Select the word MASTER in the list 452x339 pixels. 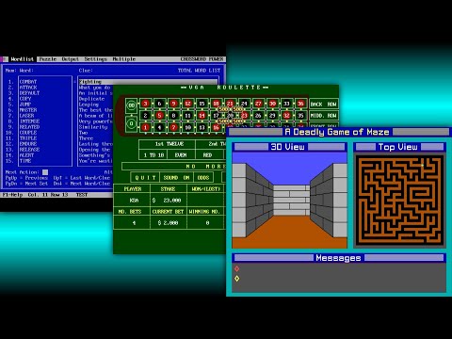point(28,110)
